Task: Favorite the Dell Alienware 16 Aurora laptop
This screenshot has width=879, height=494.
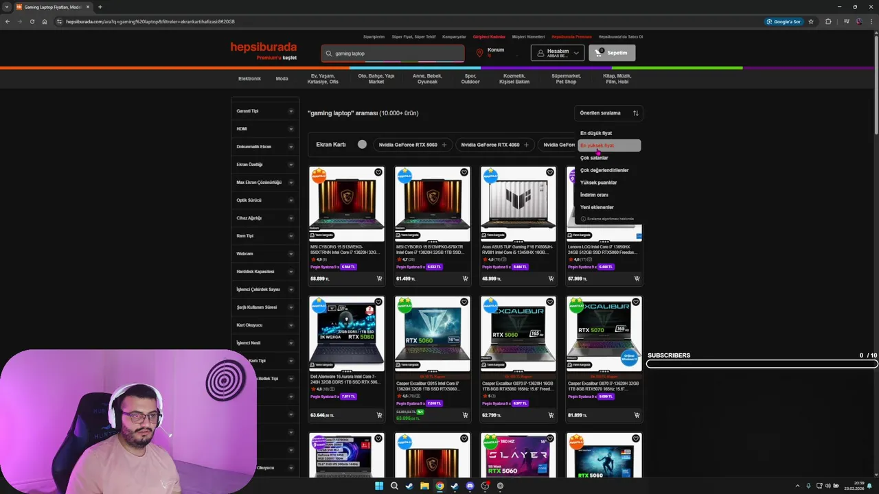Action: 378,302
